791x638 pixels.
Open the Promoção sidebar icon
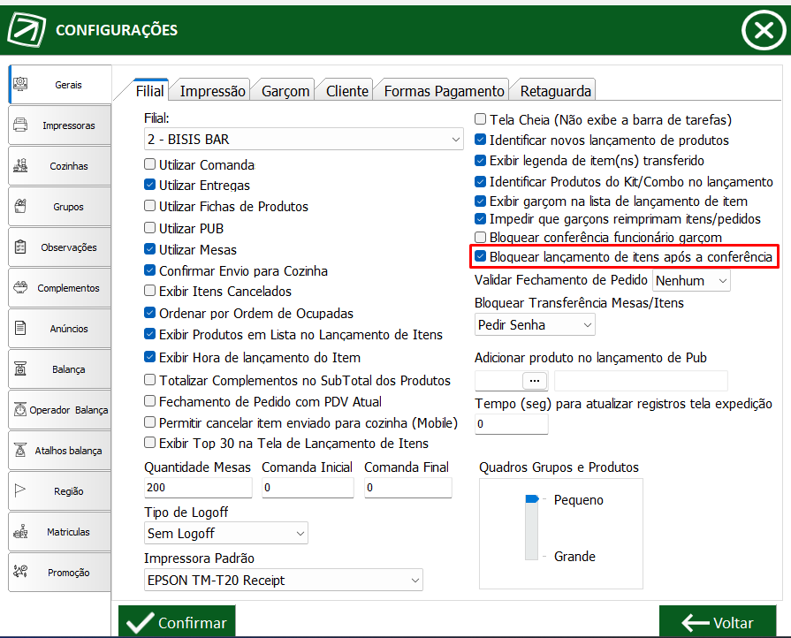[x=20, y=572]
